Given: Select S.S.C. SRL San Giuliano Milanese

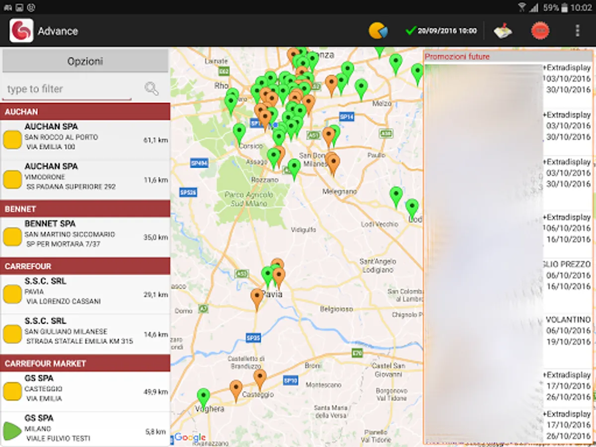Looking at the screenshot, I should [85, 334].
